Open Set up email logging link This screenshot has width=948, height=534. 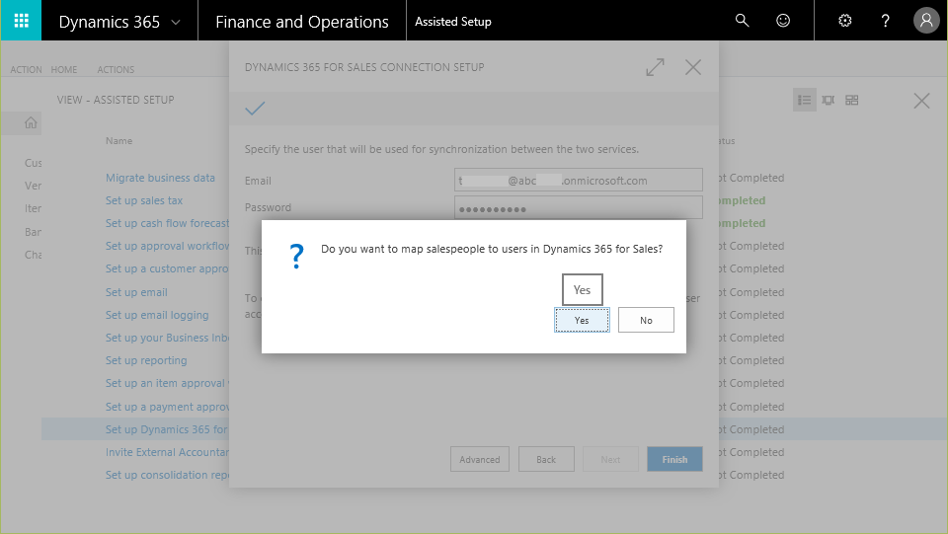click(x=157, y=315)
